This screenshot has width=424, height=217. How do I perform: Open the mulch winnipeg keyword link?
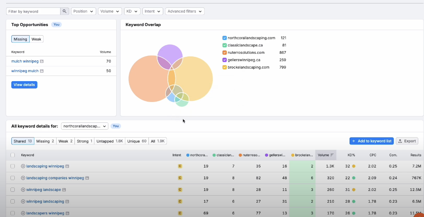[25, 62]
